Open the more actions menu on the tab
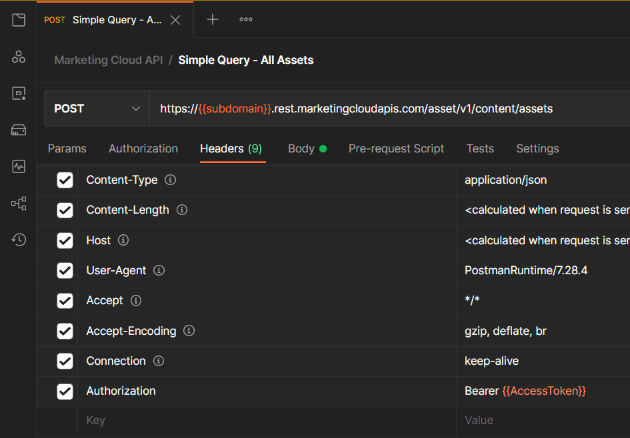This screenshot has height=438, width=630. pos(245,19)
